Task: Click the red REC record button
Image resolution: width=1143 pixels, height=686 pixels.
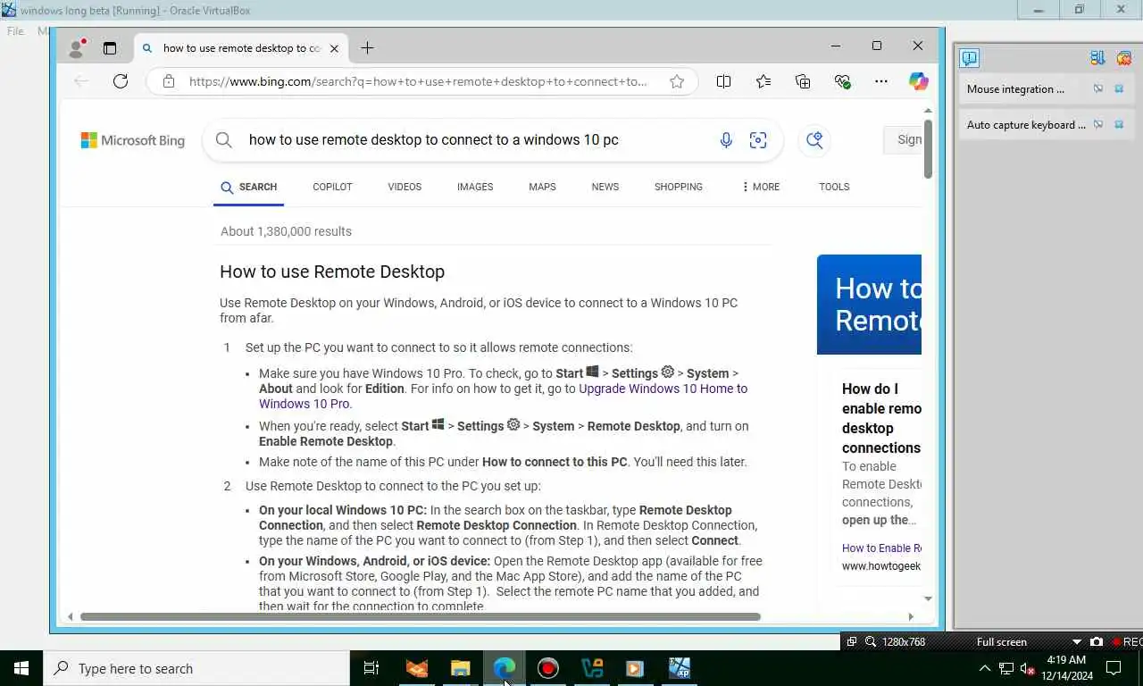Action: [1127, 641]
